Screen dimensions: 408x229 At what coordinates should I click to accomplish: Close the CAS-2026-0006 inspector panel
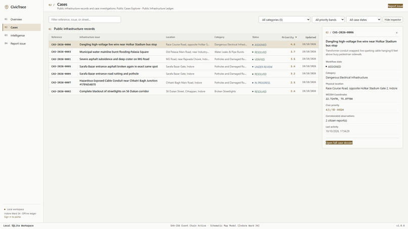tap(396, 33)
